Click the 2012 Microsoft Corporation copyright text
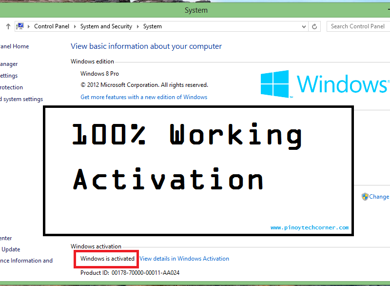390x286 pixels. coord(144,85)
